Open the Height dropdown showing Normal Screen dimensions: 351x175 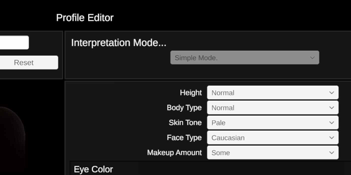point(272,93)
